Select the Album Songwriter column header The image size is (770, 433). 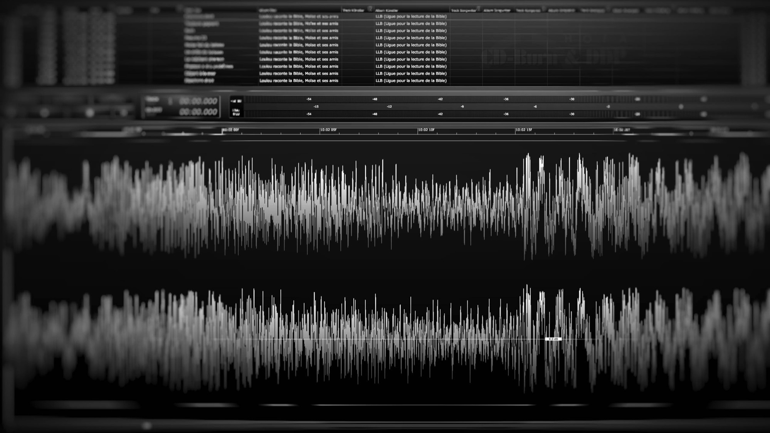tap(496, 10)
